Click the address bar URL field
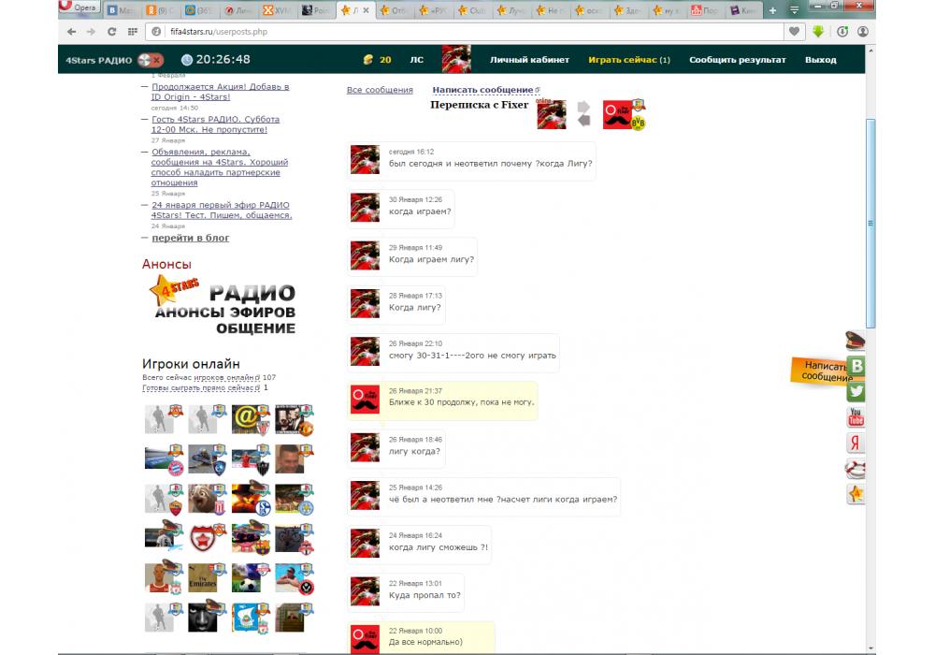The height and width of the screenshot is (655, 935). [465, 32]
